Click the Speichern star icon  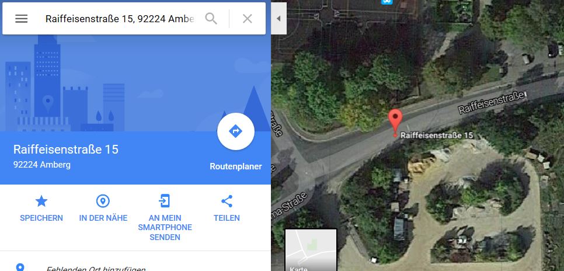[x=41, y=201]
